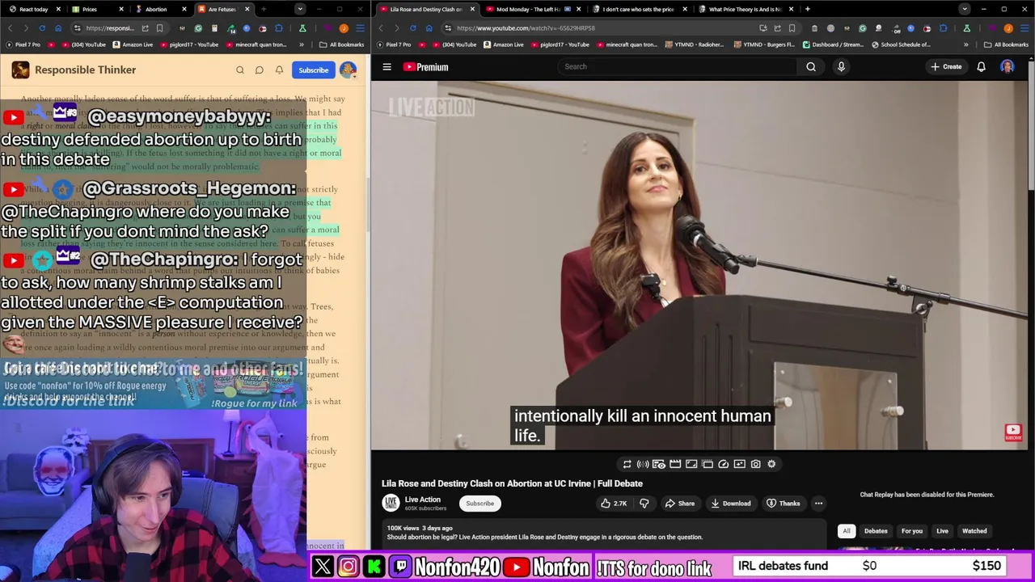Image resolution: width=1035 pixels, height=582 pixels.
Task: Reload the left browser page
Action: pos(41,28)
